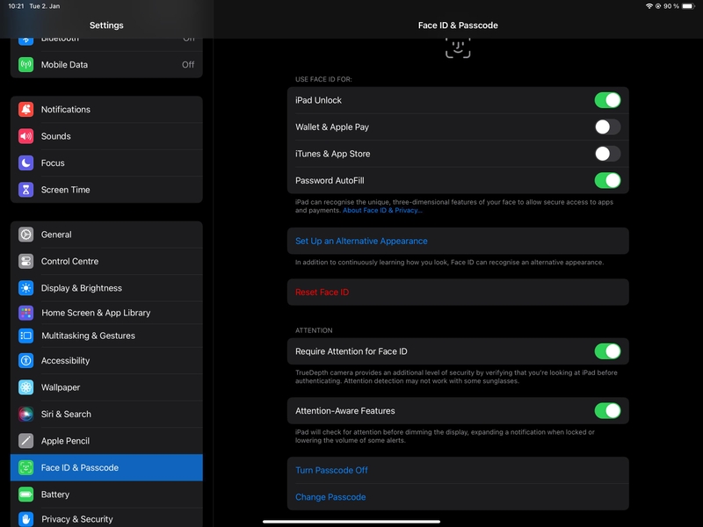Open Siri & Search settings
This screenshot has height=527, width=703.
[x=106, y=414]
